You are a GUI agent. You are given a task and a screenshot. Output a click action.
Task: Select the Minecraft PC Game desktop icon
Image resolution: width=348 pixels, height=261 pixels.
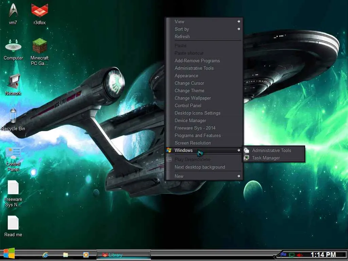(39, 52)
